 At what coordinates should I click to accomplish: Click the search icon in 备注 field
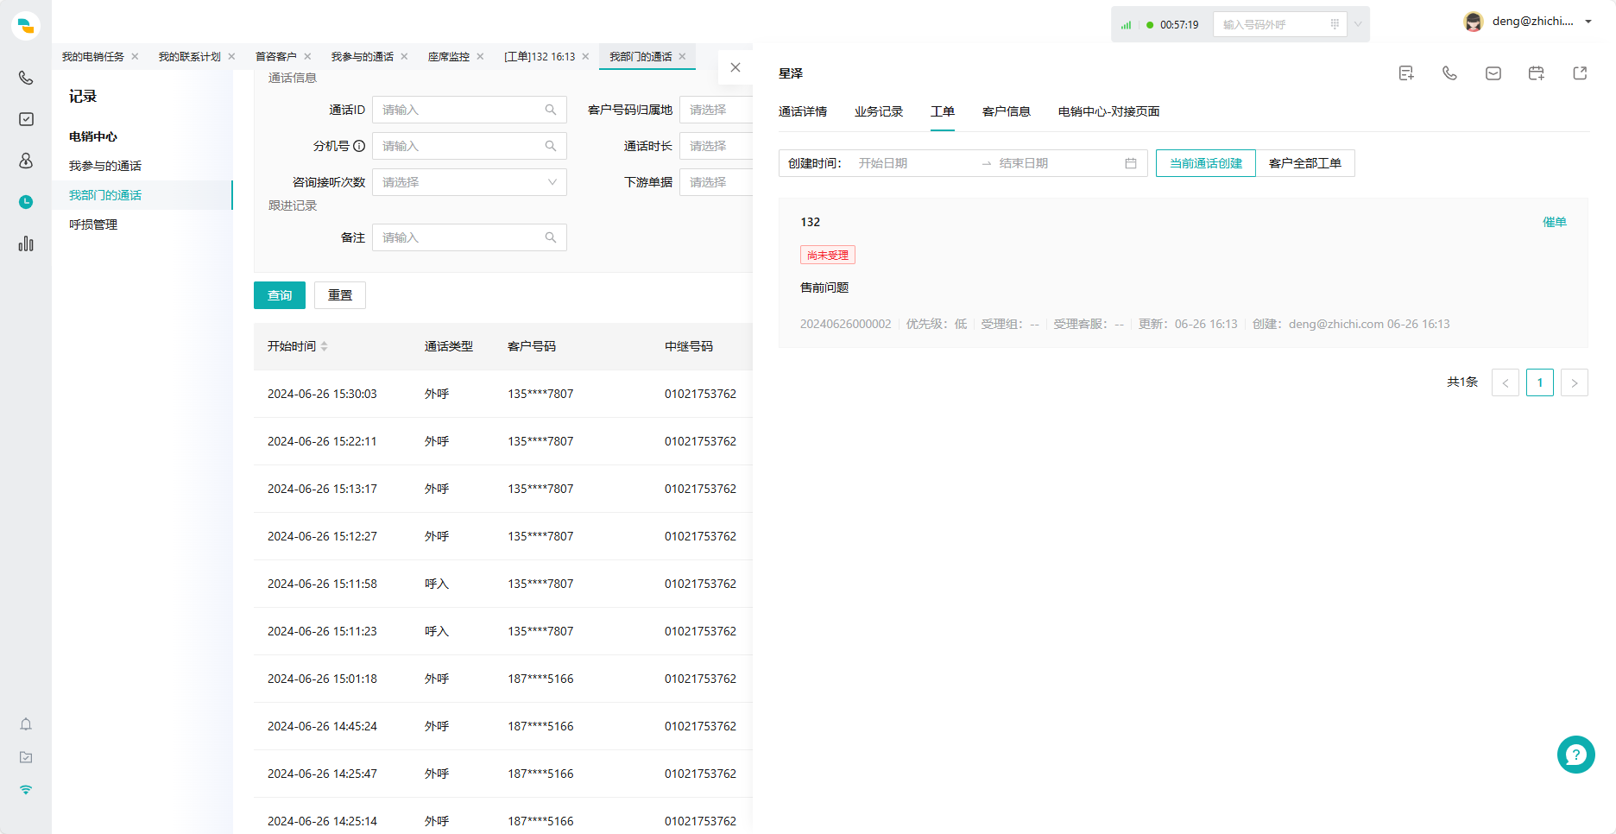(551, 237)
